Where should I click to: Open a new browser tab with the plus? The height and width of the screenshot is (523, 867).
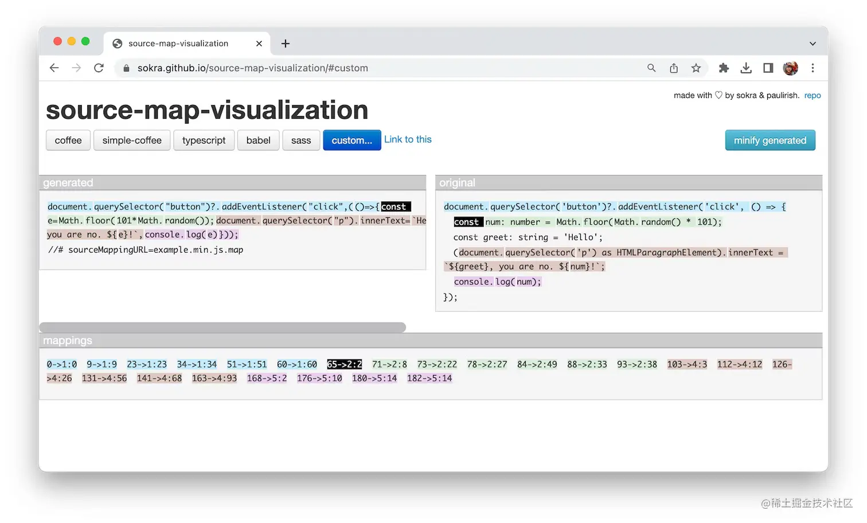285,43
